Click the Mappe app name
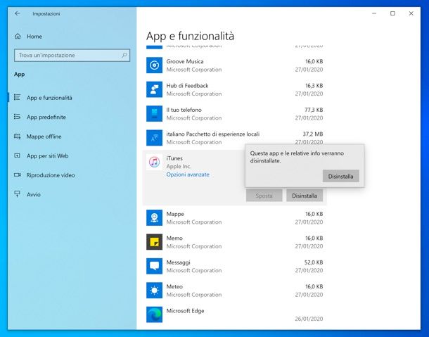Screen dimensions: 429x337 (x=175, y=214)
